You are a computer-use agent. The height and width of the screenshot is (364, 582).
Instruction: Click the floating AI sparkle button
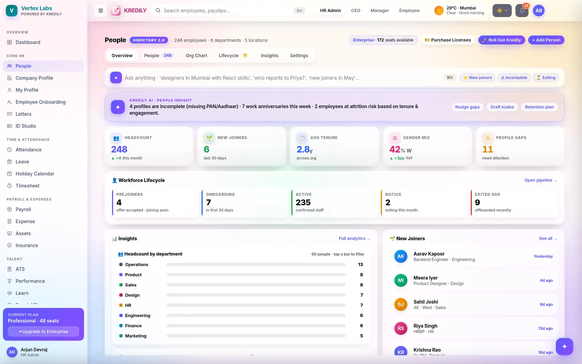pyautogui.click(x=565, y=347)
